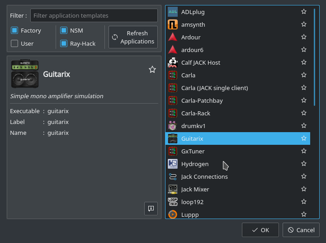Select the loop192 list entry
This screenshot has height=243, width=326.
click(238, 202)
